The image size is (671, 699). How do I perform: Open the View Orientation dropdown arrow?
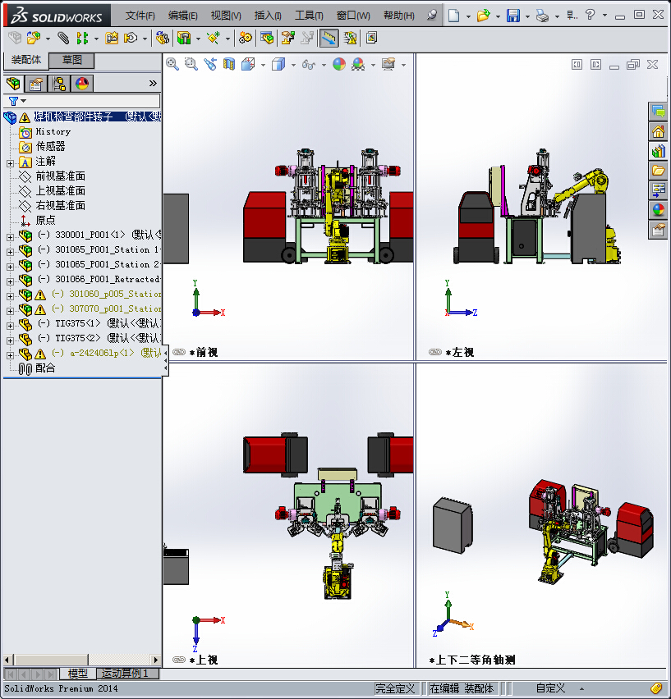[263, 65]
